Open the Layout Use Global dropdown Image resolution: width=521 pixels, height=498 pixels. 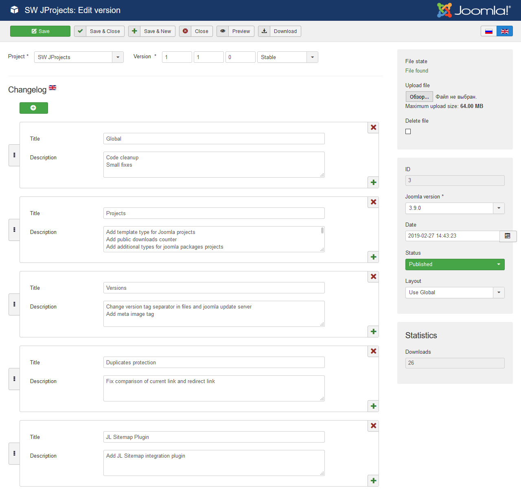tap(455, 293)
